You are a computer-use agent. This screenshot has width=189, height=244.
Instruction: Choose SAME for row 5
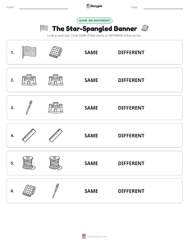[91, 163]
